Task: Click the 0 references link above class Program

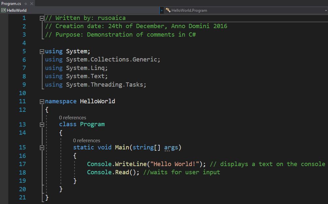Action: click(x=73, y=118)
